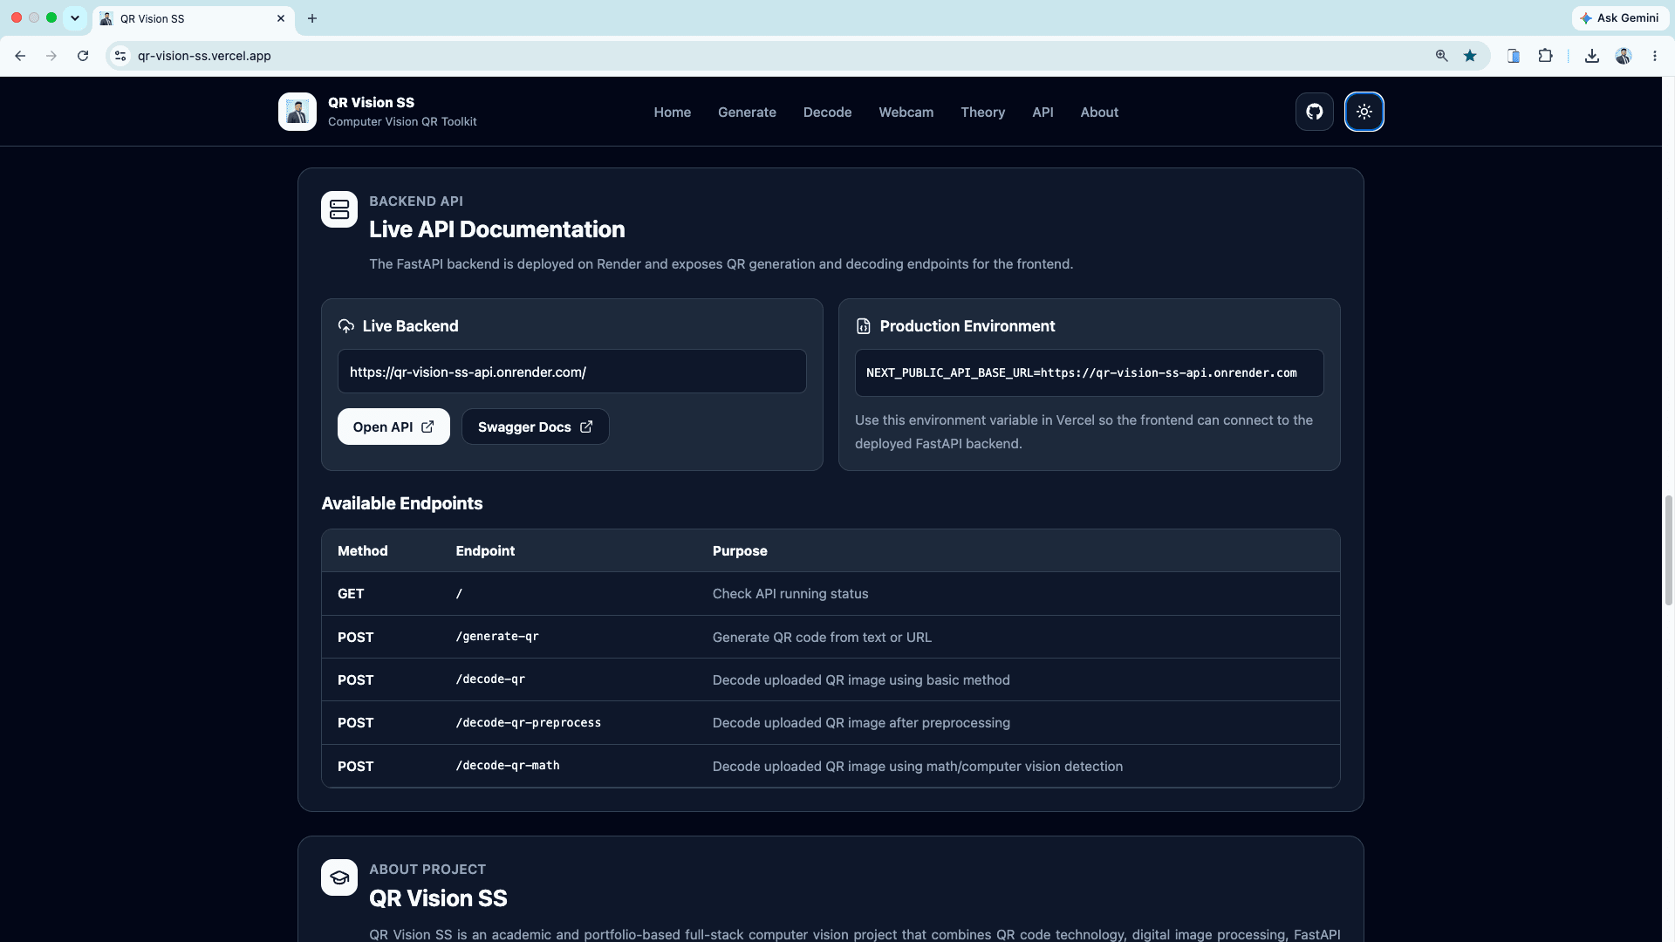Open the Theory nav item
This screenshot has height=942, width=1675.
(982, 113)
